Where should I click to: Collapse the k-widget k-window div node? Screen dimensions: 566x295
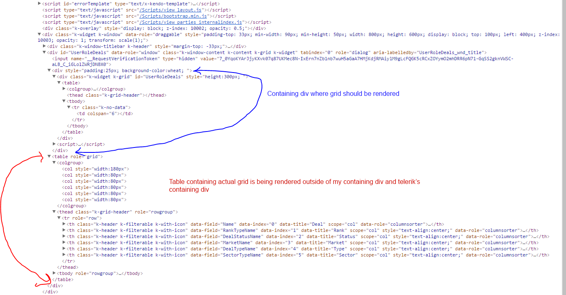pos(39,35)
